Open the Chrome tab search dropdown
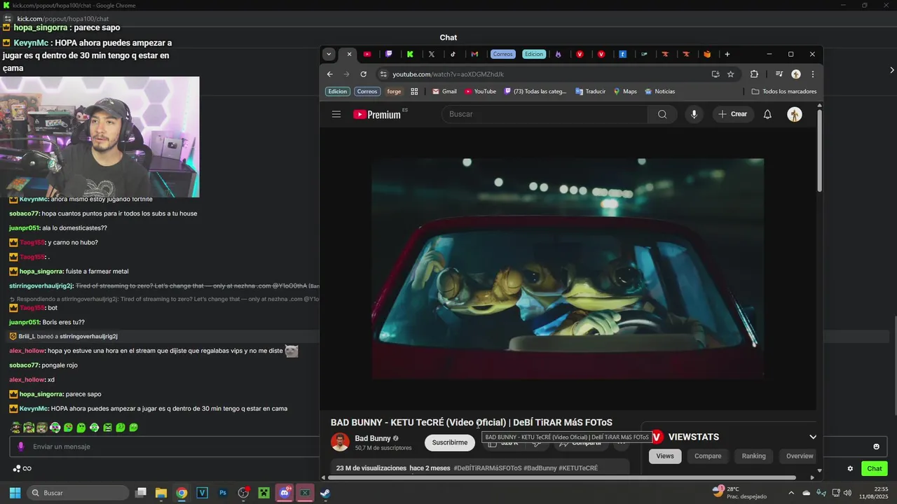897x504 pixels. click(x=329, y=54)
